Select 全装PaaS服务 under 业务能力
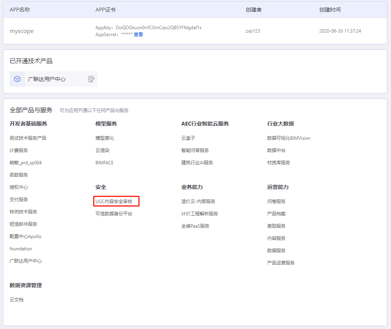This screenshot has width=391, height=329. [x=195, y=226]
